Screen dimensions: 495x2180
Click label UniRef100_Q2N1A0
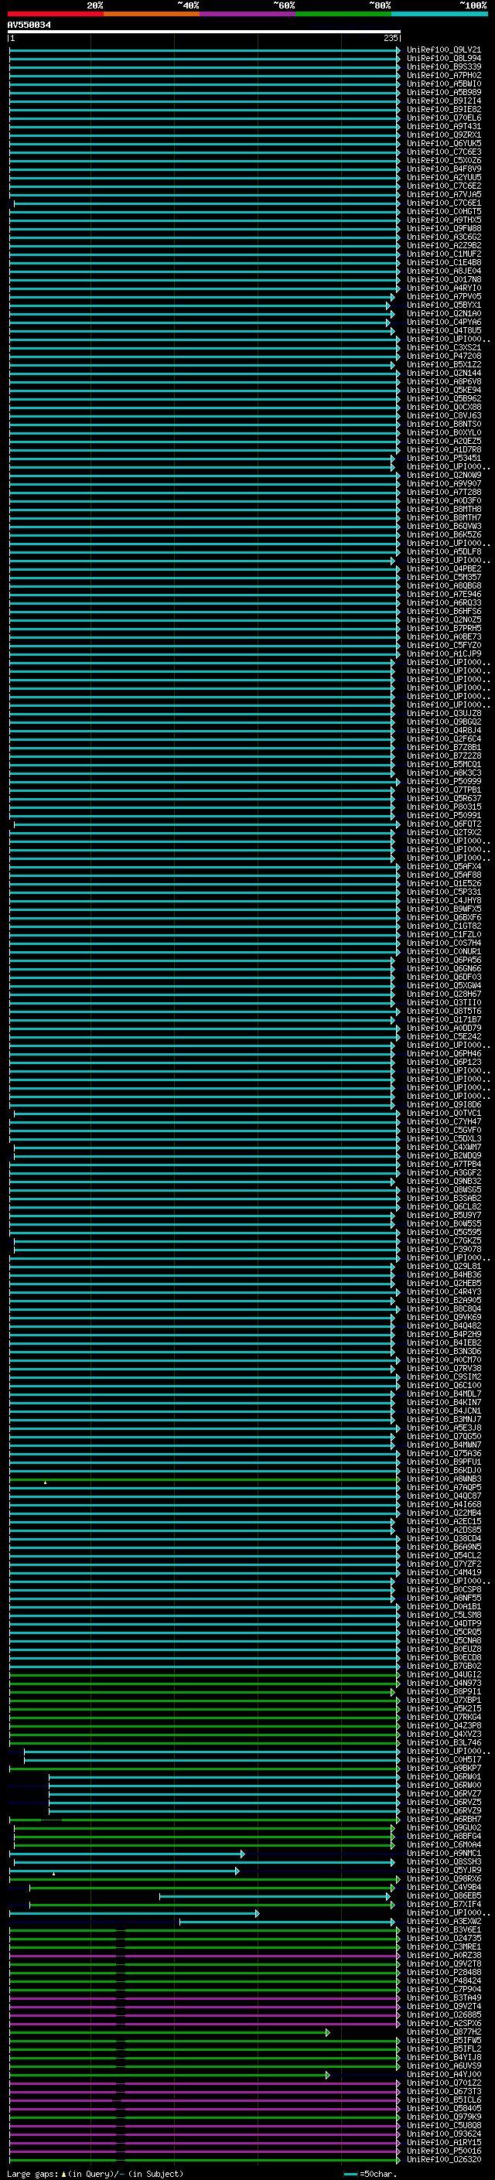coord(444,314)
